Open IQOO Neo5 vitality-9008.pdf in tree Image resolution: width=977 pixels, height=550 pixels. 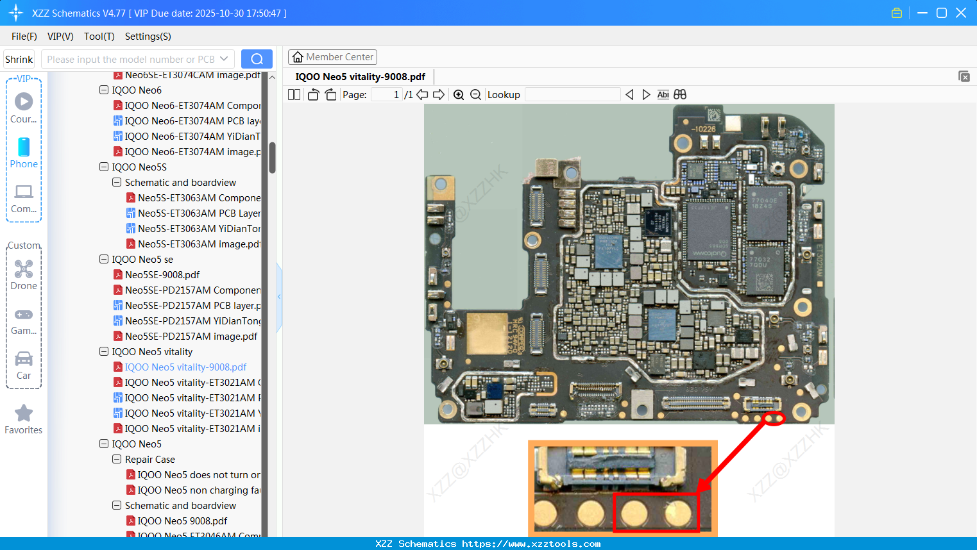tap(180, 367)
